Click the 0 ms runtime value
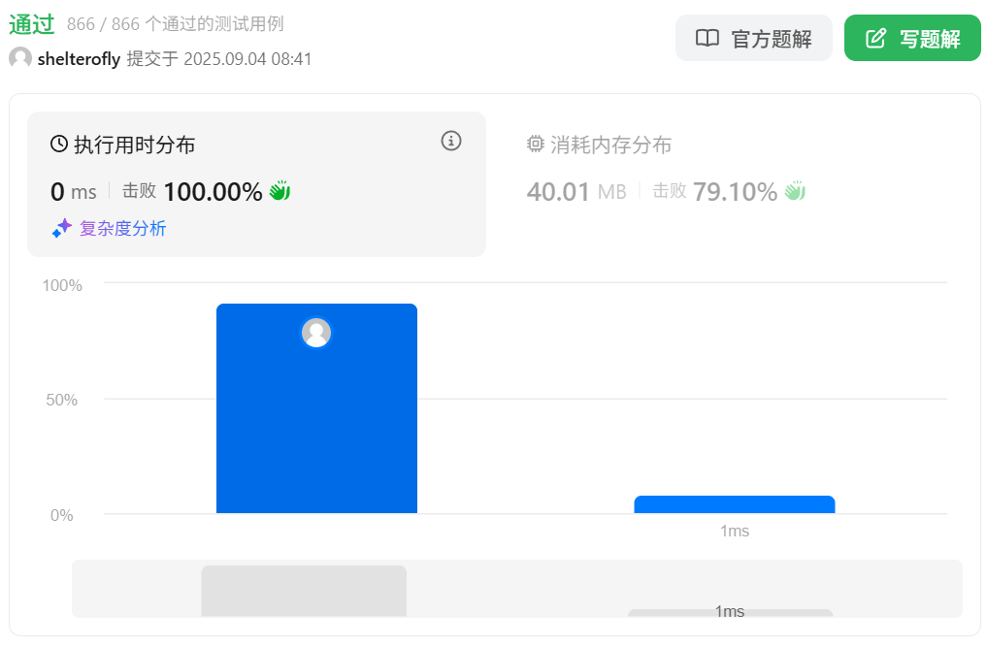This screenshot has height=646, width=987. (74, 192)
